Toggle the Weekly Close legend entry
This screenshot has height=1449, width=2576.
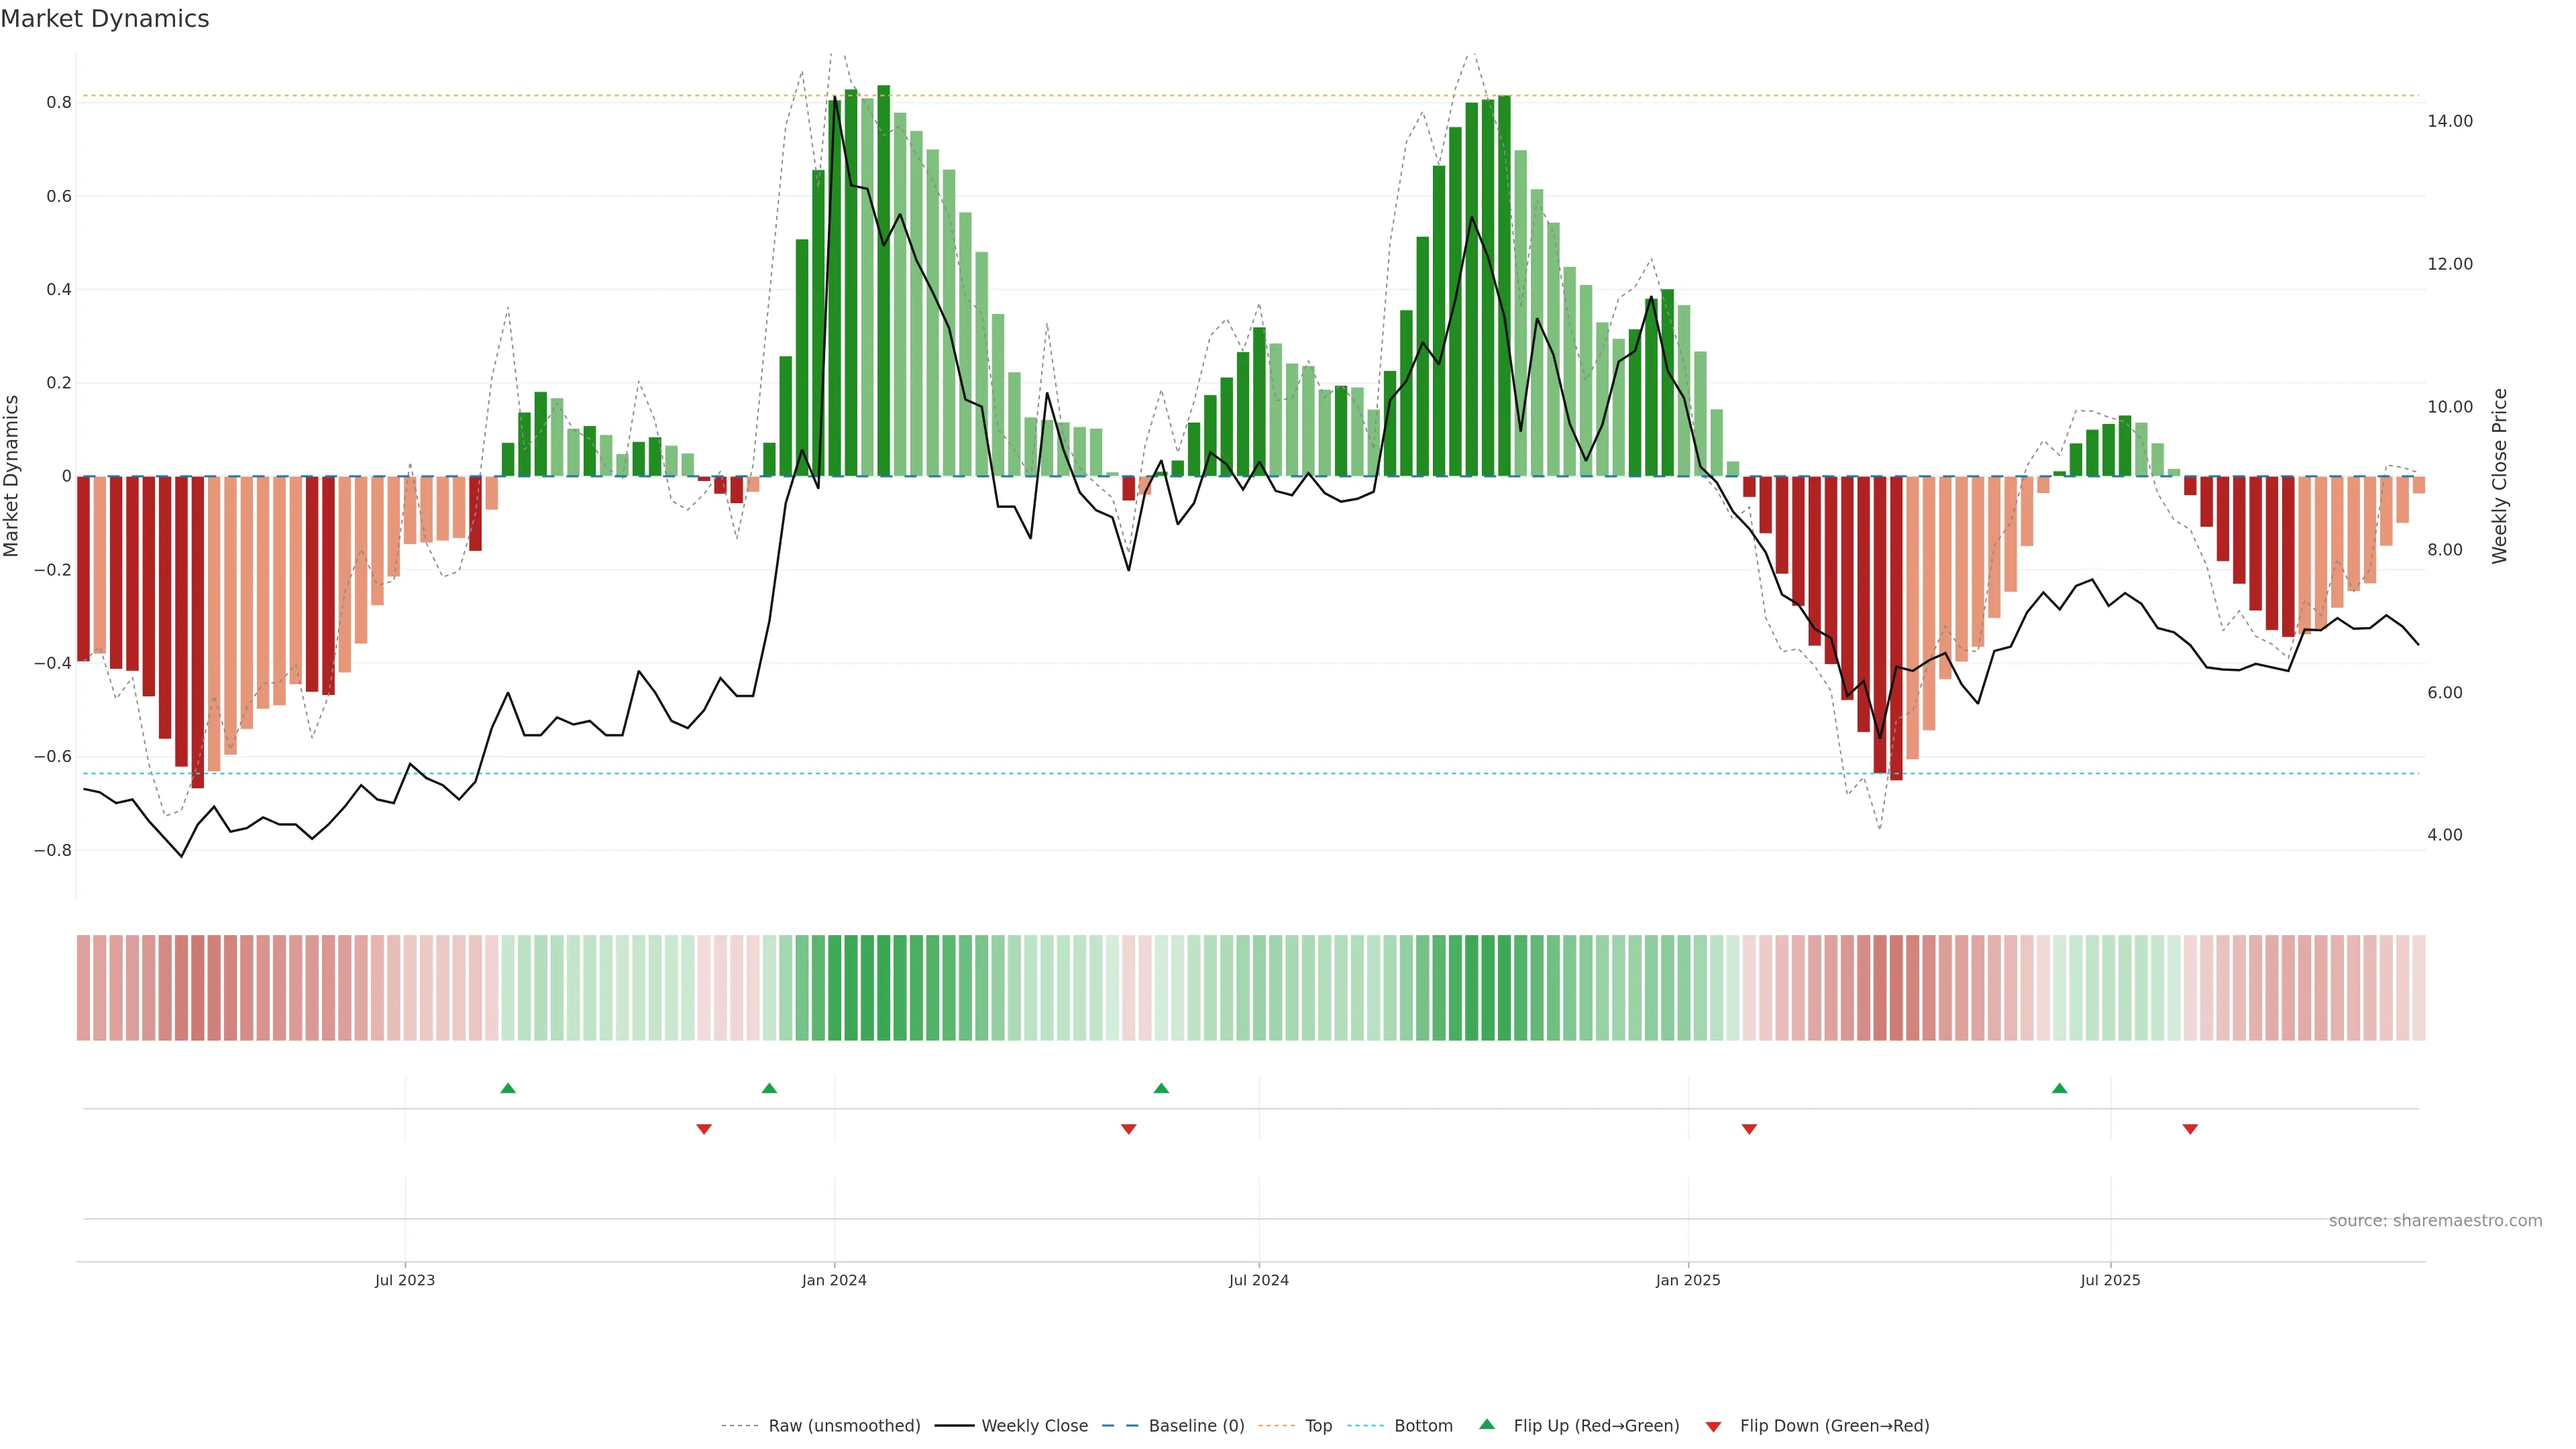1034,1426
